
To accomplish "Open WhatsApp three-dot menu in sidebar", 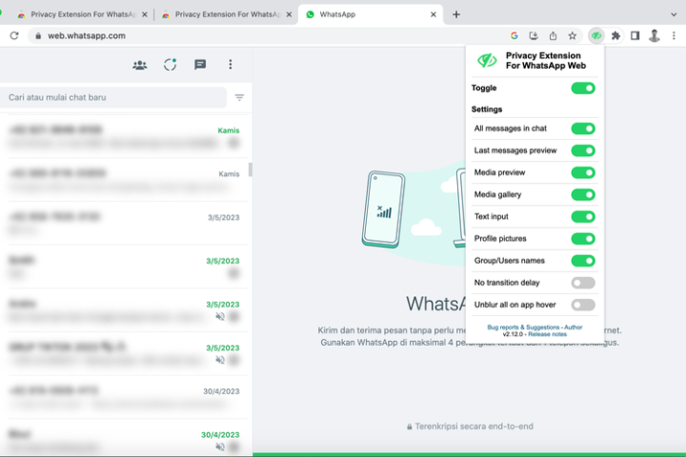I will point(231,65).
